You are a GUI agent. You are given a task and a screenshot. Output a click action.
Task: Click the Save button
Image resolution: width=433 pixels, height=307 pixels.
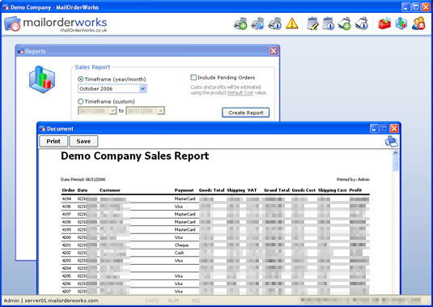pos(83,141)
